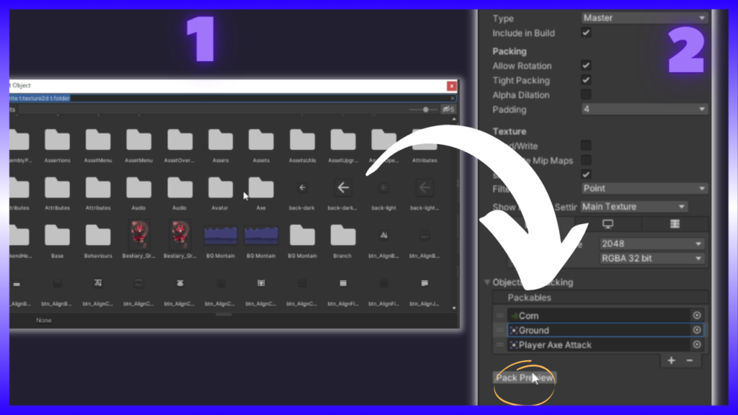
Task: Adjust the thumbnail size slider in the picker
Action: coord(425,110)
